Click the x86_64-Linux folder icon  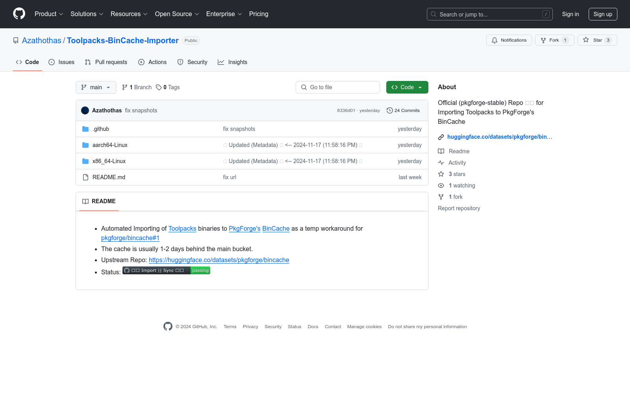tap(85, 161)
